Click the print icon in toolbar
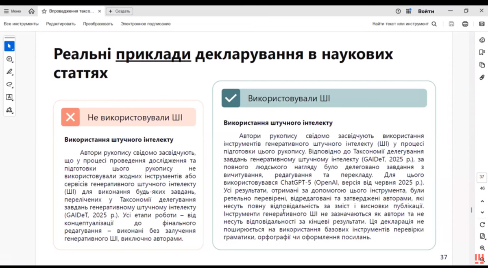The width and height of the screenshot is (488, 268). pyautogui.click(x=465, y=24)
